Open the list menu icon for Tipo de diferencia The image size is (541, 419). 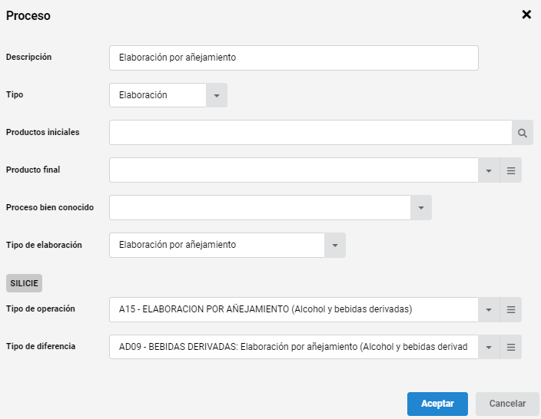(510, 347)
